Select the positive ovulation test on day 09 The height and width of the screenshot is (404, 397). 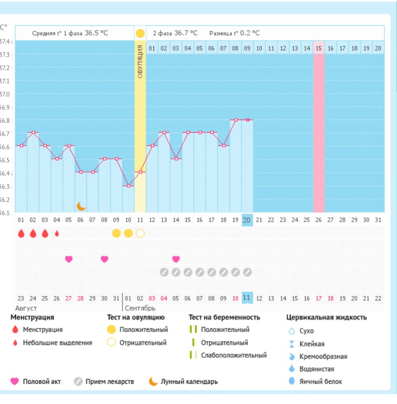(x=116, y=234)
